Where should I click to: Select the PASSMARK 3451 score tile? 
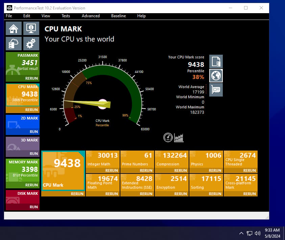click(23, 64)
